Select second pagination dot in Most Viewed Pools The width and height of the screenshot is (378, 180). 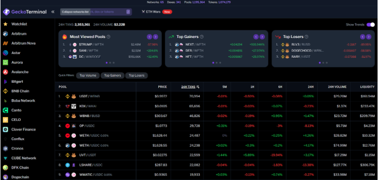[110, 63]
